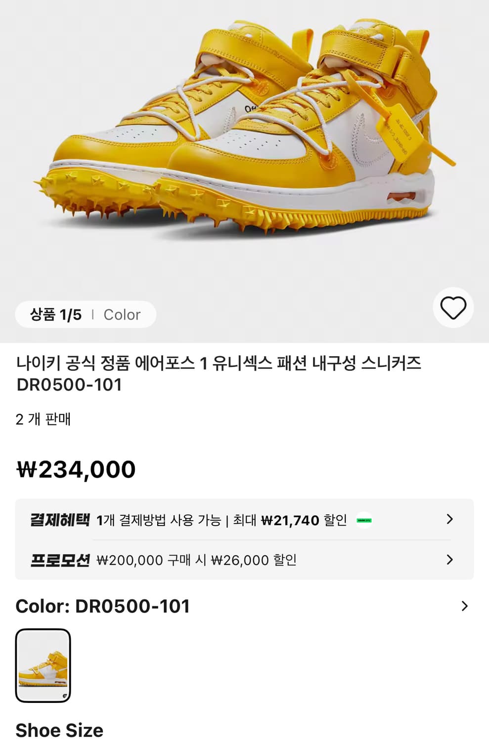Open the 프로모션 row chevron arrow
Image resolution: width=489 pixels, height=741 pixels.
click(449, 560)
